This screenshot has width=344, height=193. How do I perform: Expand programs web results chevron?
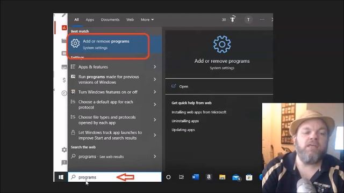155,157
